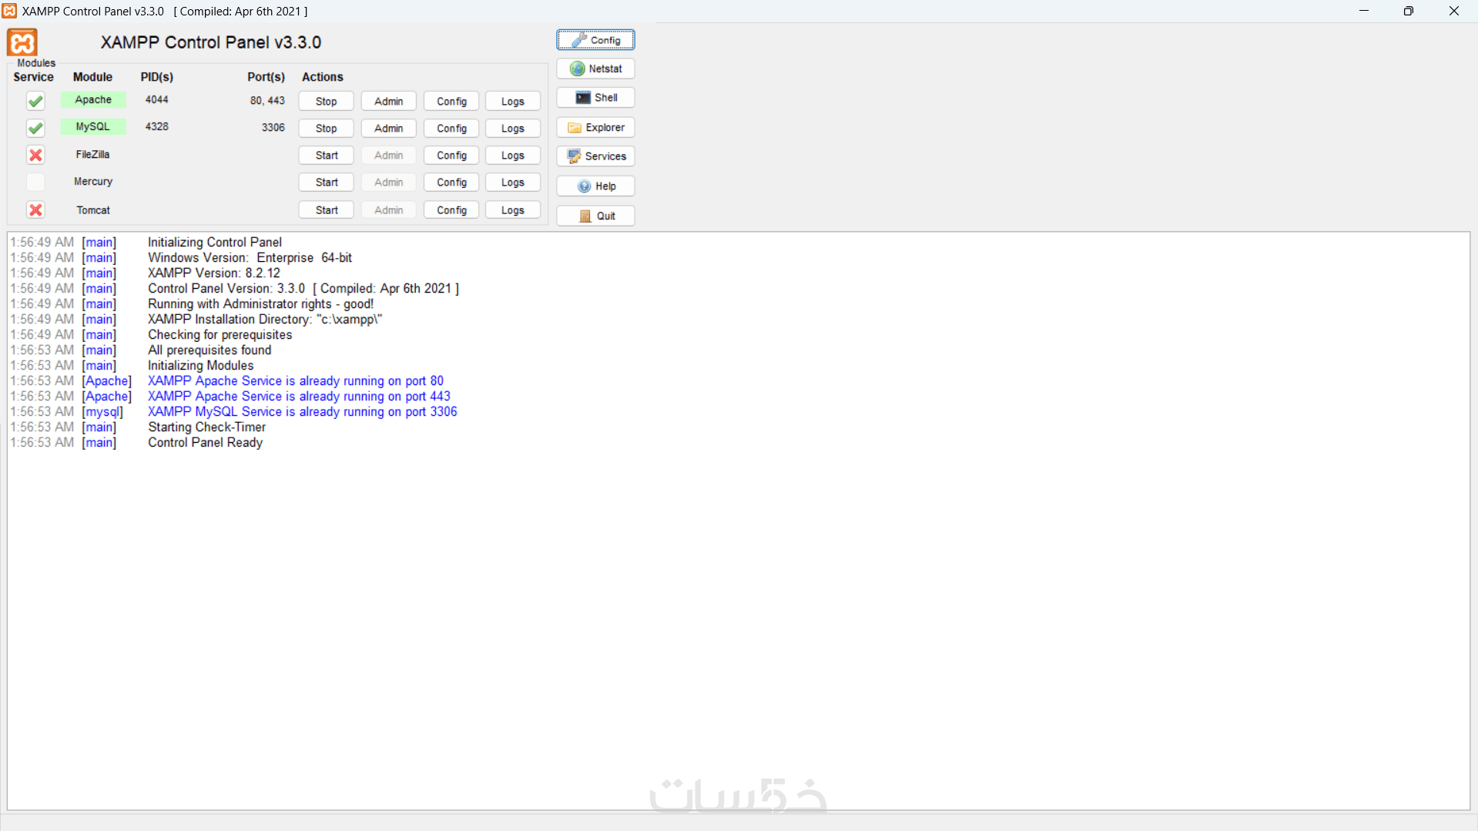Open Explorer to the XAMPP folder

pyautogui.click(x=595, y=127)
